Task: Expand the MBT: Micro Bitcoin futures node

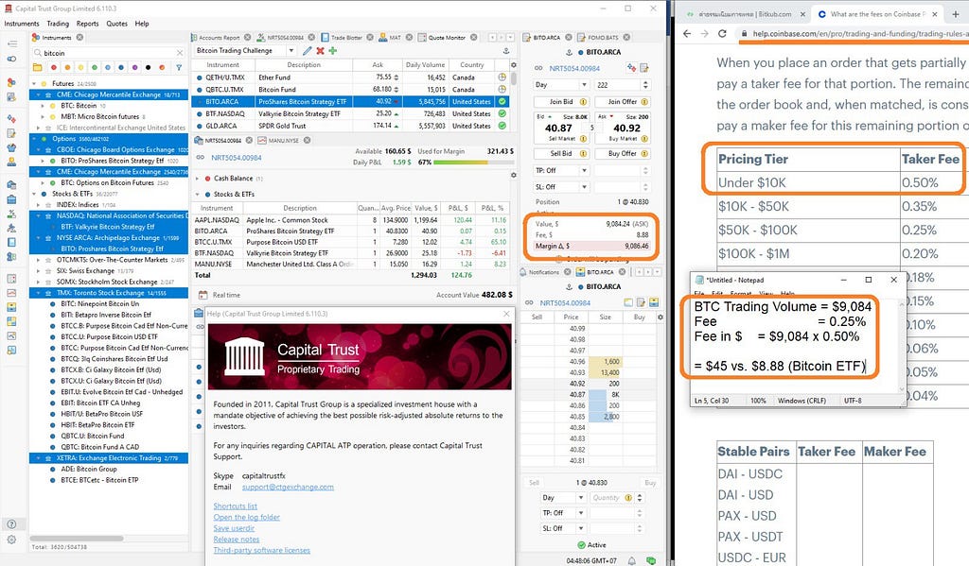Action: 43,116
